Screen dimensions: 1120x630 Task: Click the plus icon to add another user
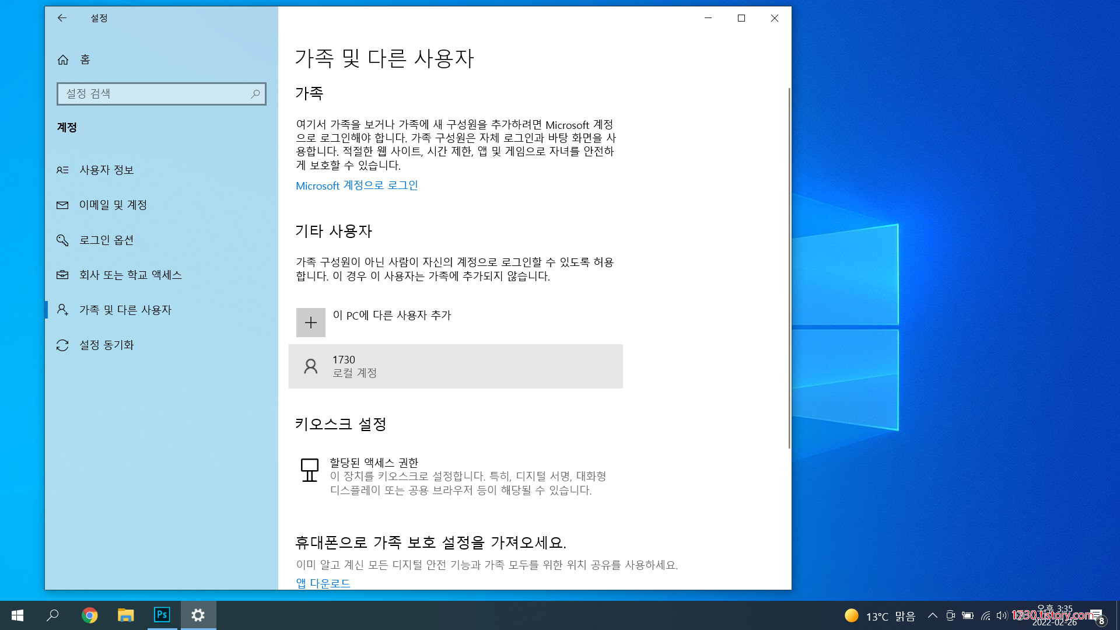click(310, 323)
